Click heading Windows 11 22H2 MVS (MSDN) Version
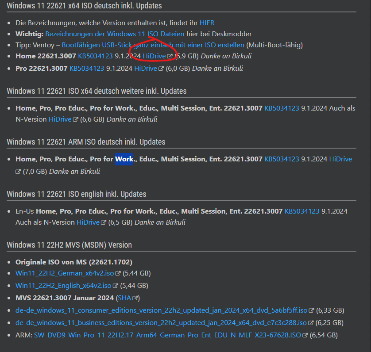The image size is (371, 352). (70, 245)
